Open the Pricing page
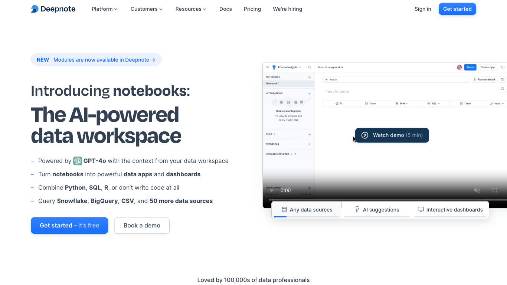Screen dimensions: 507x285 (252, 9)
